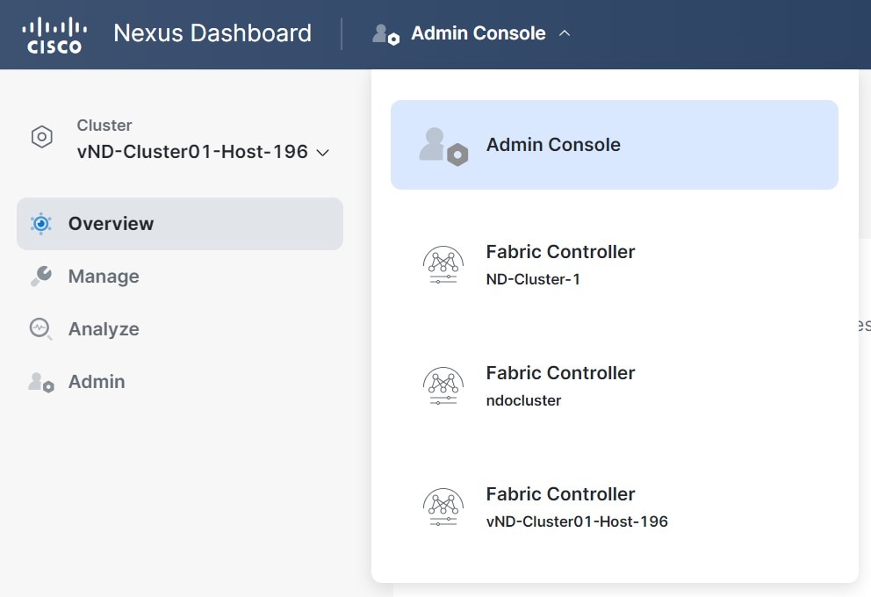Select Fabric Controller ndocluster entry
Screen dimensions: 871x597
tap(615, 386)
